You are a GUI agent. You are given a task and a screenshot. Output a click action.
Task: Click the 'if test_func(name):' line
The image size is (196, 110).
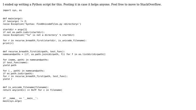click(16, 62)
